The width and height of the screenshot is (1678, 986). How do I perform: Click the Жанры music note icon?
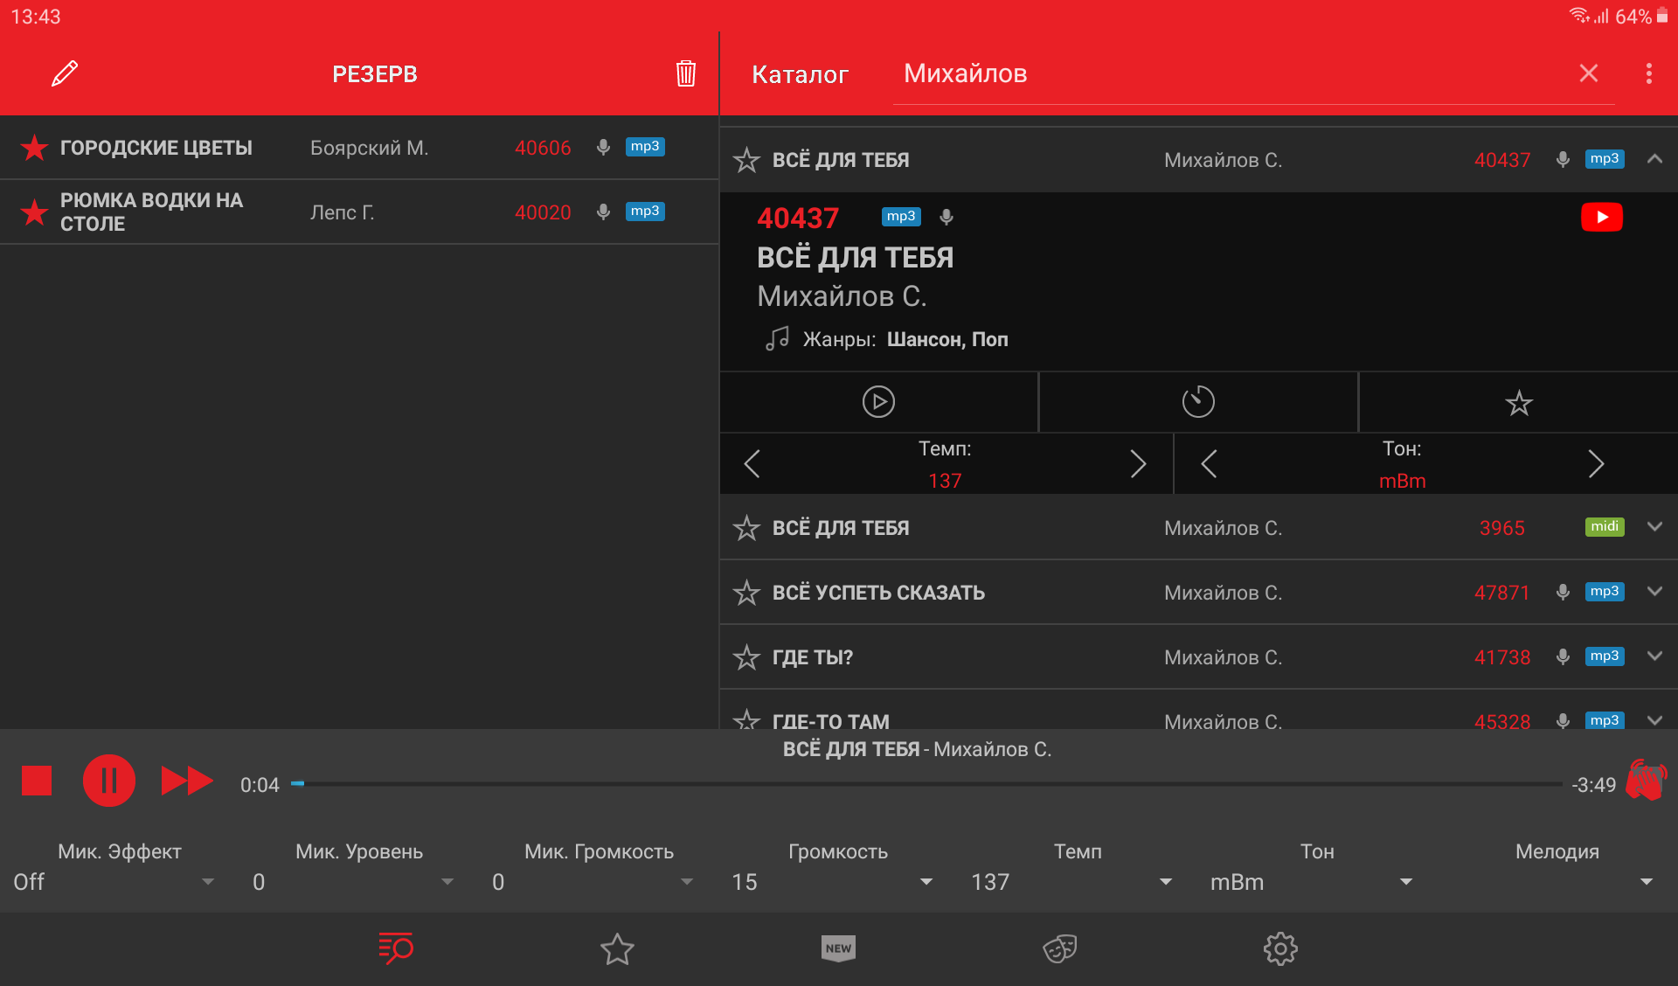tap(777, 339)
